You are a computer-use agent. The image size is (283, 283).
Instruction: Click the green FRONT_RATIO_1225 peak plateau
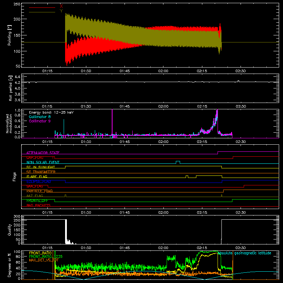209,252
